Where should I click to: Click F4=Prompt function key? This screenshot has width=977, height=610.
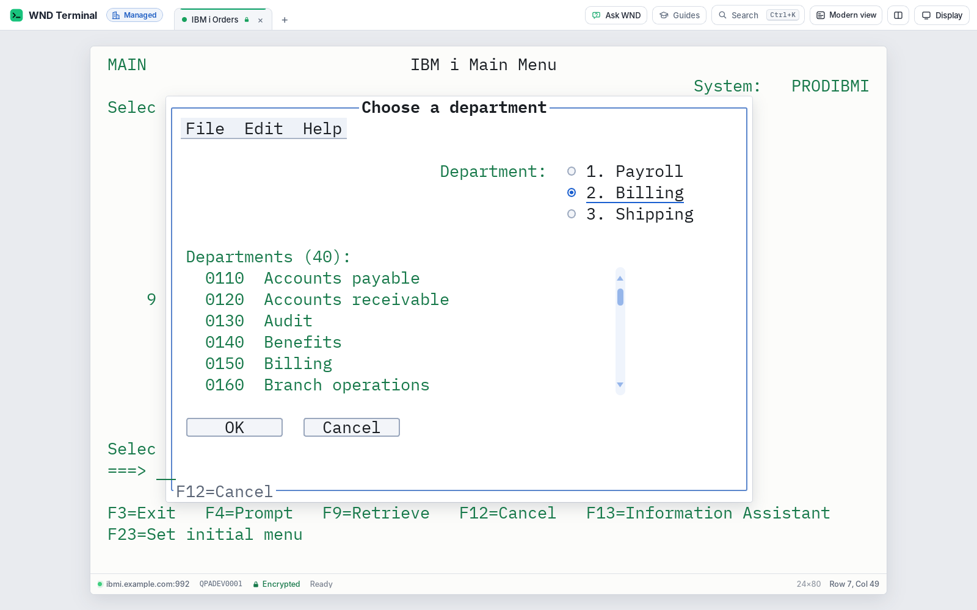(x=249, y=513)
